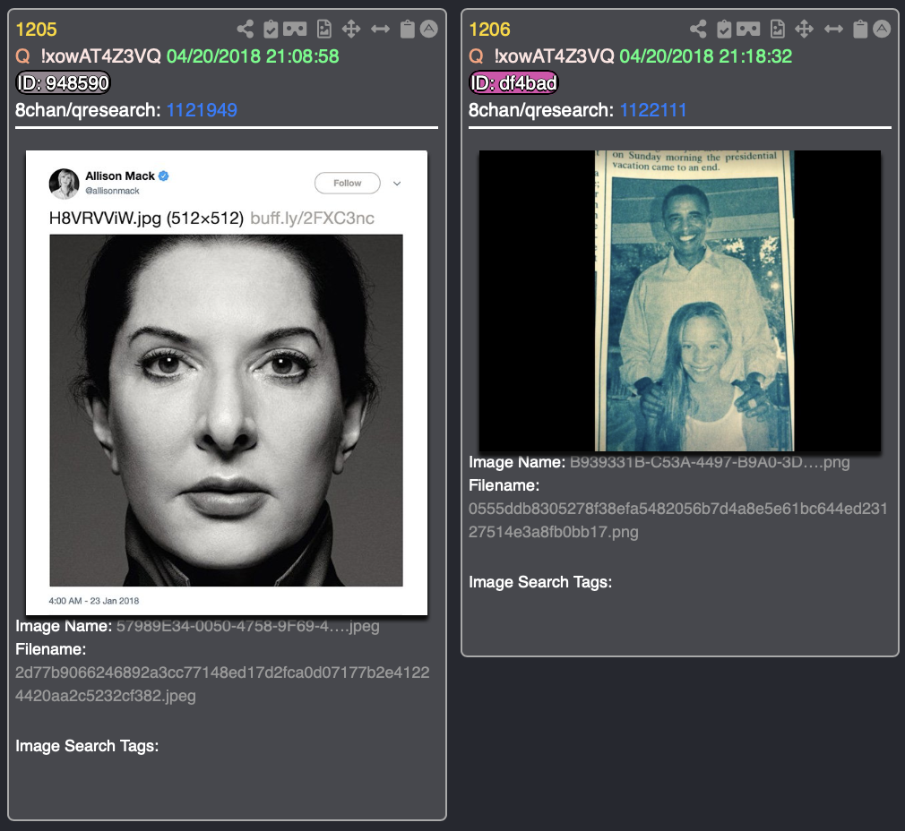Image resolution: width=905 pixels, height=831 pixels.
Task: Click the @allisonmack handle
Action: tap(113, 191)
